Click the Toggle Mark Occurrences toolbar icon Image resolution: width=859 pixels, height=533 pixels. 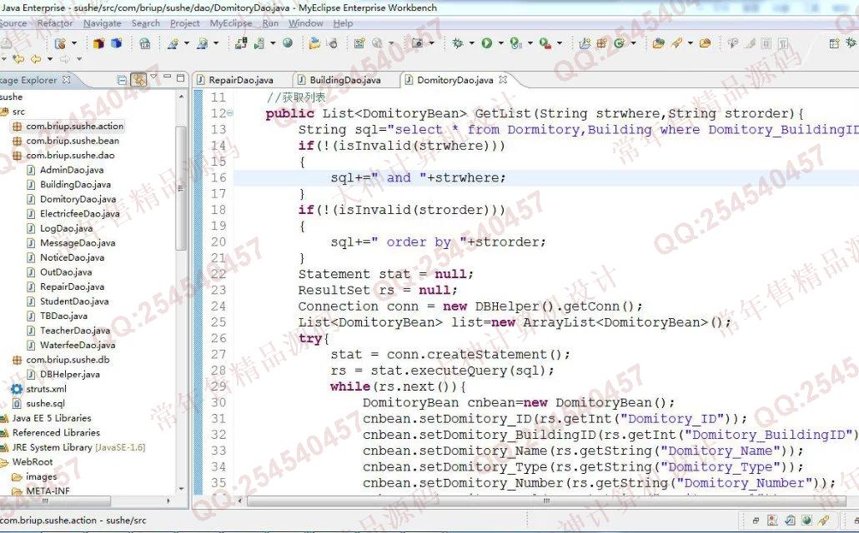(x=750, y=43)
